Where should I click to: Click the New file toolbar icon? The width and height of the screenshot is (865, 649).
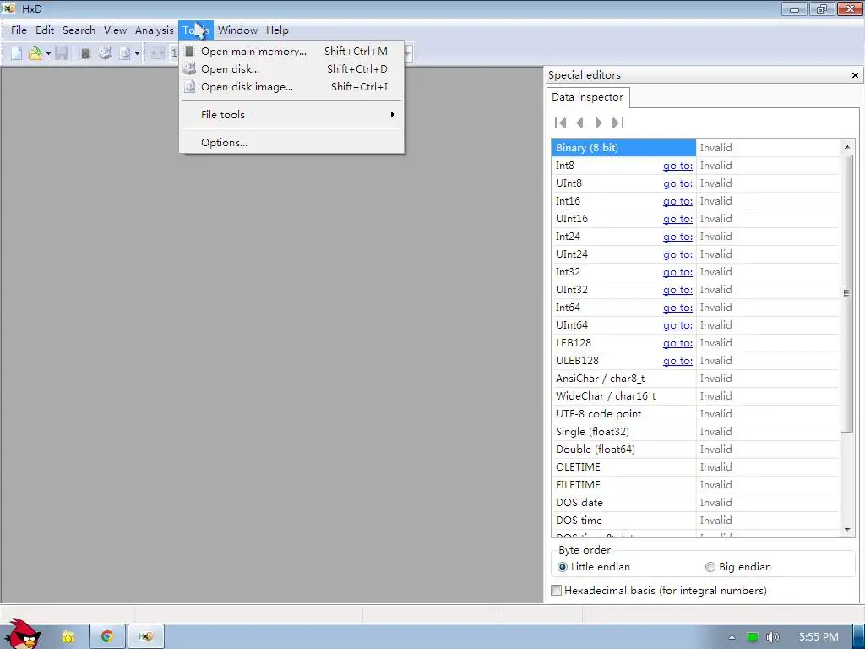(17, 53)
